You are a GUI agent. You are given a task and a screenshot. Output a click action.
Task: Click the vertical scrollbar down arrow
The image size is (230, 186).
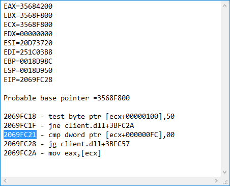point(225,172)
